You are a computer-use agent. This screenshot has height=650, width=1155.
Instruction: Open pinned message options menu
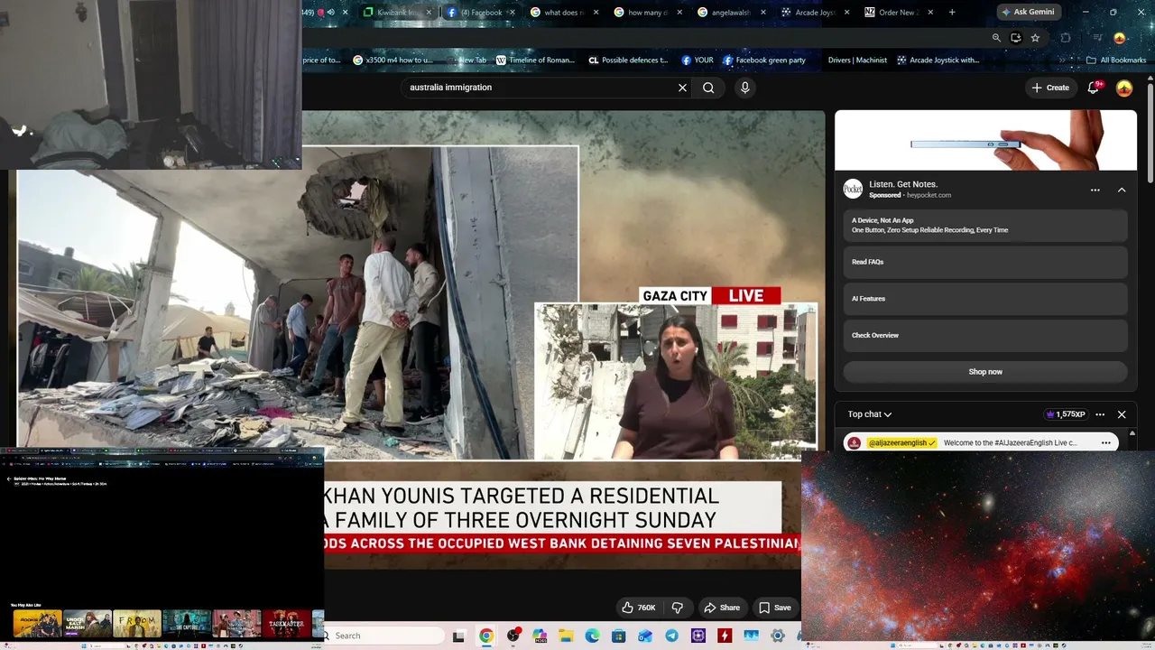[x=1106, y=443]
